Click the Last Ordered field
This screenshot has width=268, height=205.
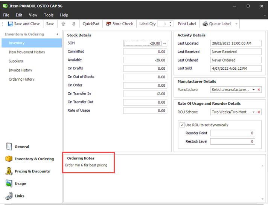(236, 60)
